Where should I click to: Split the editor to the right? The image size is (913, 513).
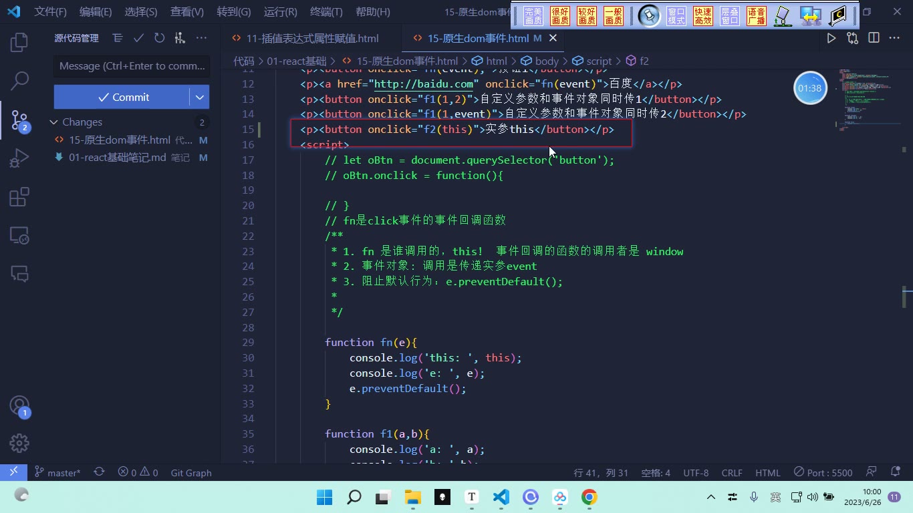(x=874, y=38)
